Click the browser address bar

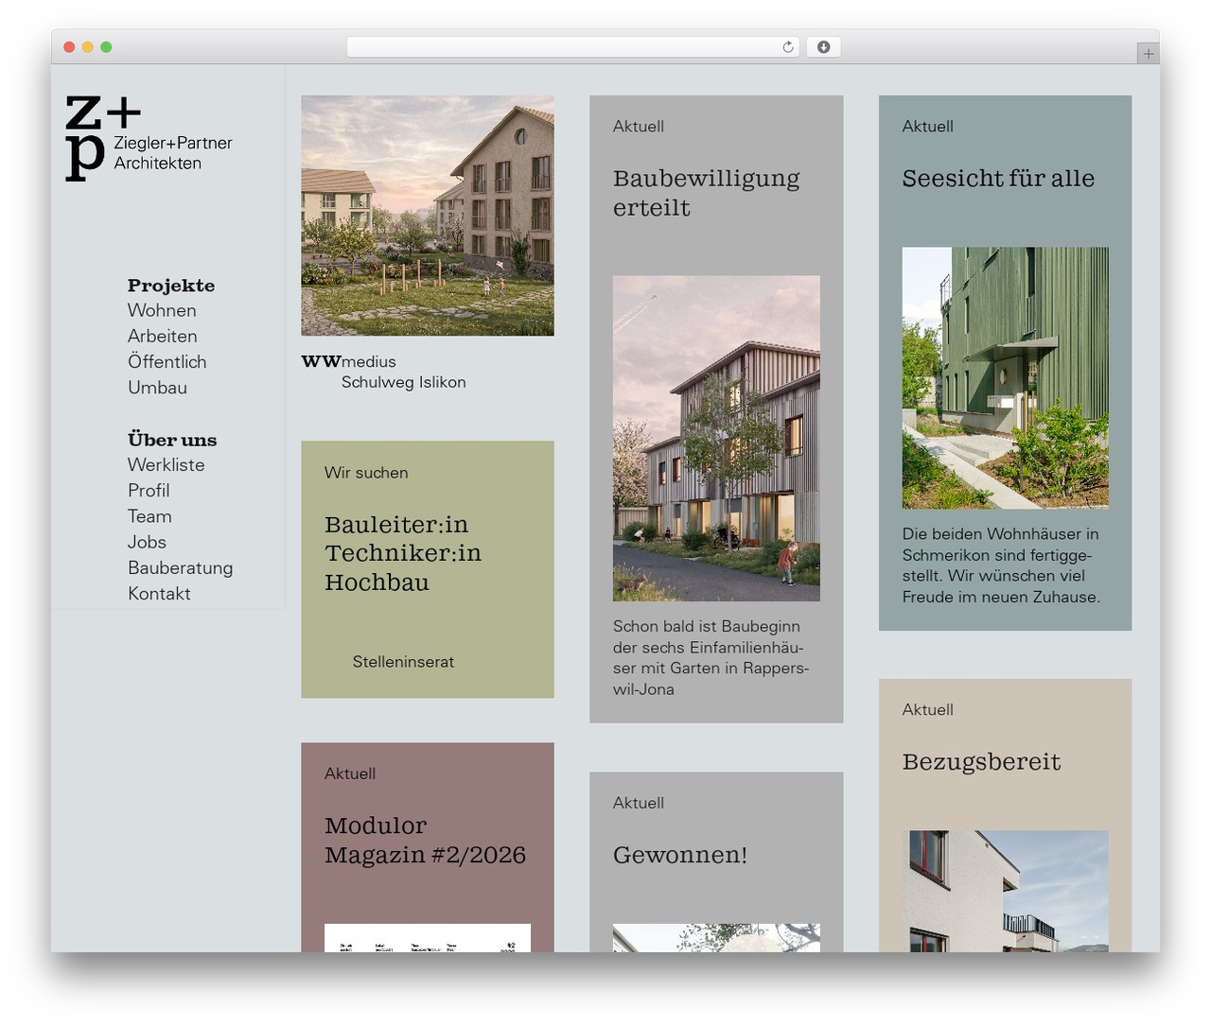tap(572, 47)
